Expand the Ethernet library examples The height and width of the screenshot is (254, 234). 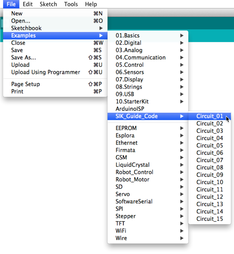(x=148, y=143)
